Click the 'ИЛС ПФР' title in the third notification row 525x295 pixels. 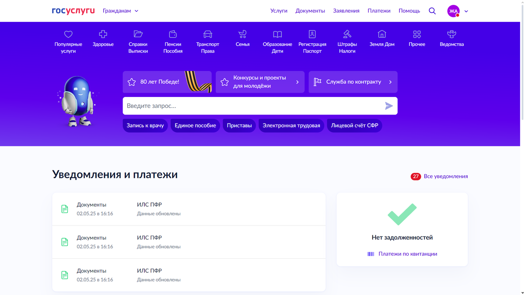pyautogui.click(x=149, y=271)
